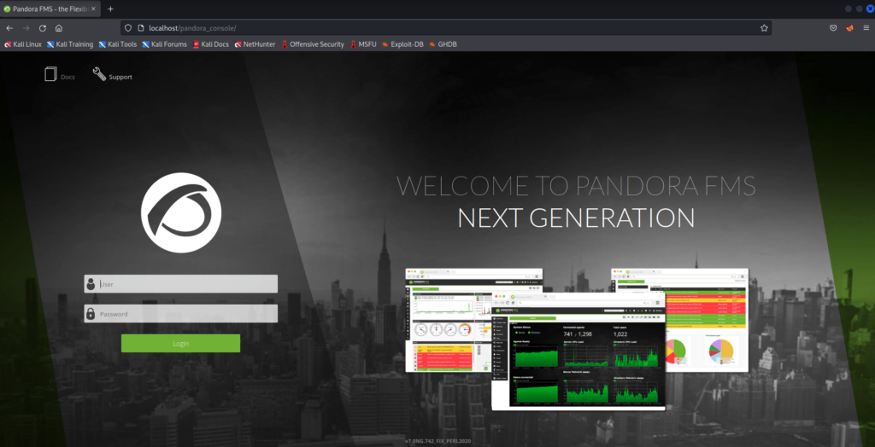Click the user silhouette icon

click(91, 284)
